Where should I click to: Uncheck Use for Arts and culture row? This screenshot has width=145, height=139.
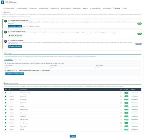point(6,120)
